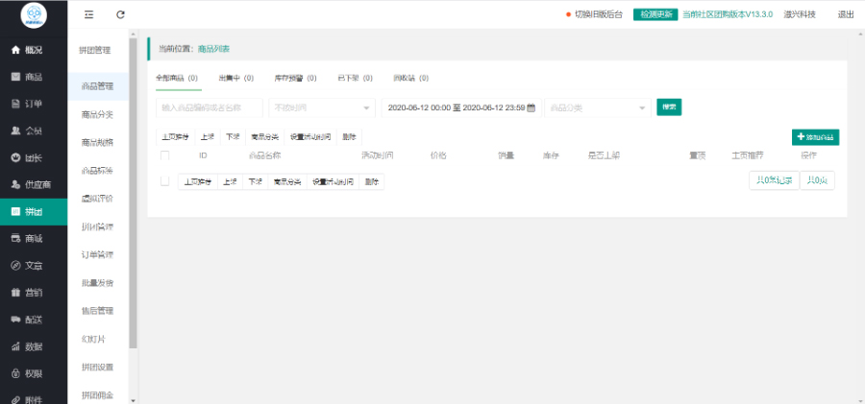Open 概况 home icon in sidebar

click(16, 50)
